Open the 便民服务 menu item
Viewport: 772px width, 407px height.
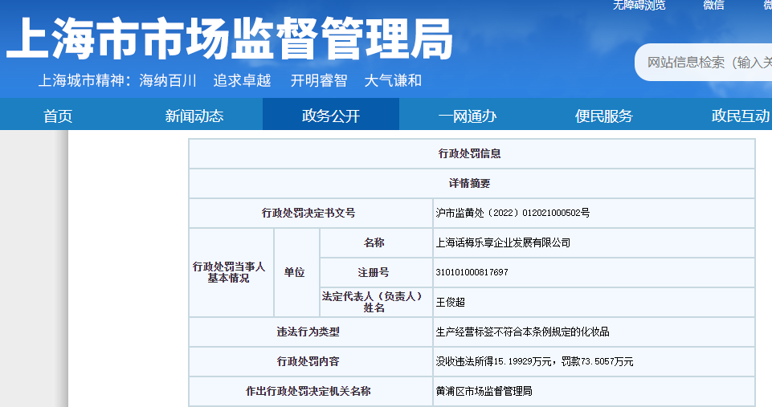tap(603, 116)
